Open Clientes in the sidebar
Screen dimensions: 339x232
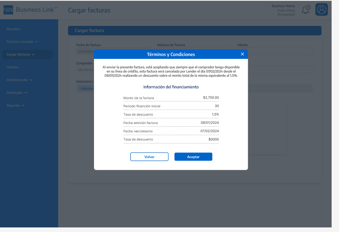point(12,67)
